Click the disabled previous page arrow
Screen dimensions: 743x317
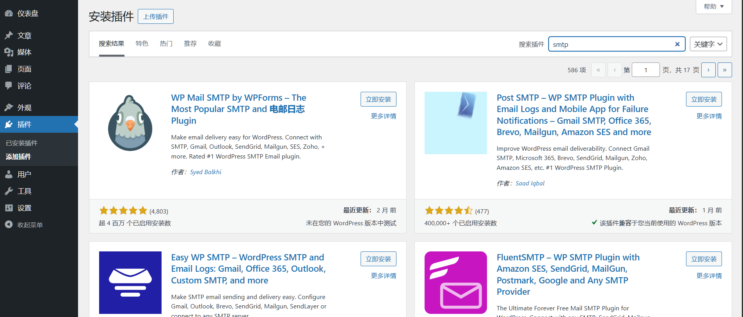coord(615,70)
